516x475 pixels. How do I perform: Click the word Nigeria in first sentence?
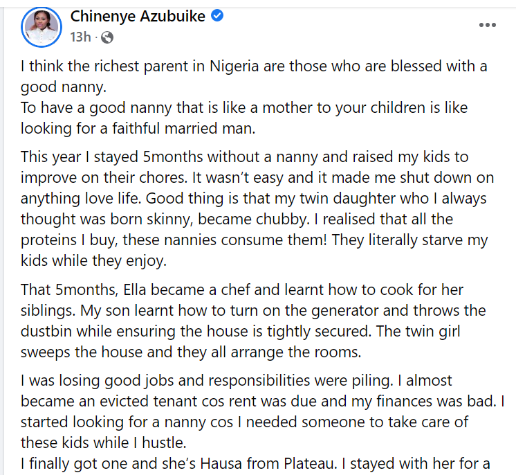tap(234, 66)
